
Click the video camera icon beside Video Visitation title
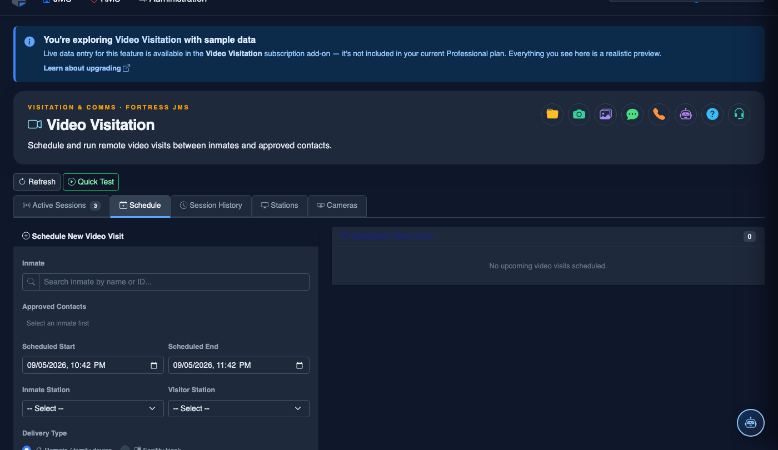35,124
